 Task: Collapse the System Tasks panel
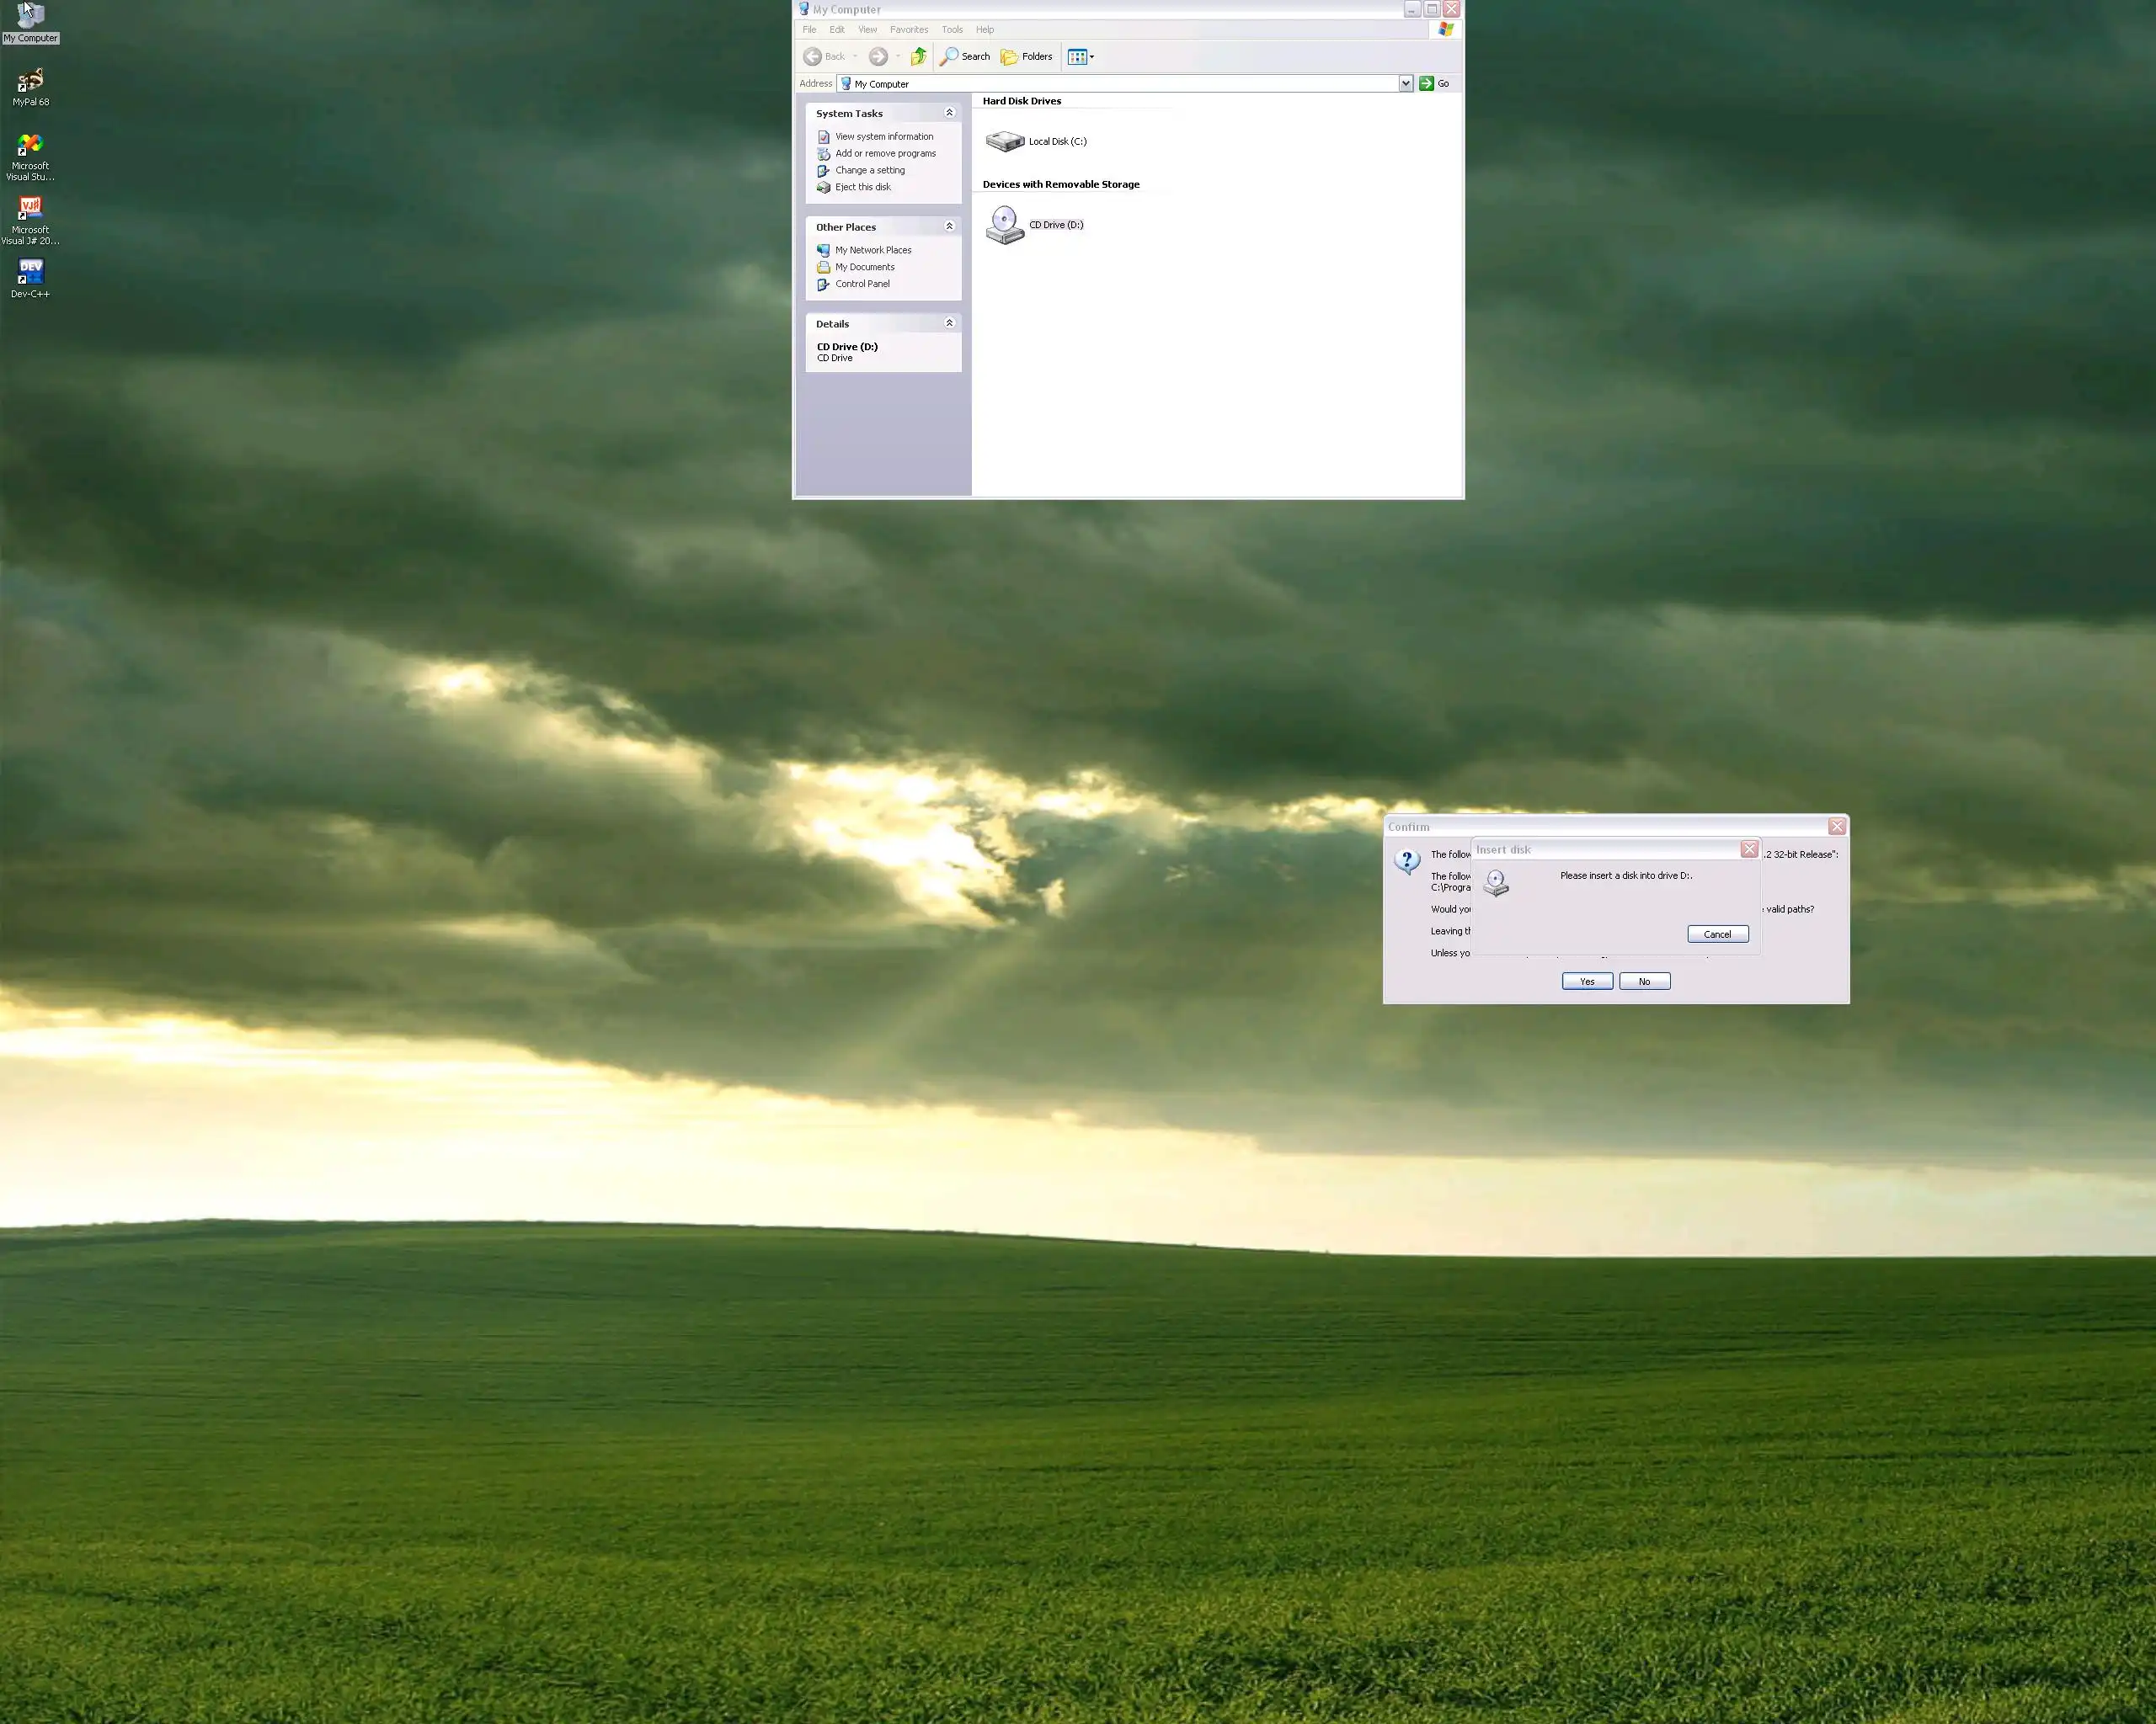pos(949,113)
